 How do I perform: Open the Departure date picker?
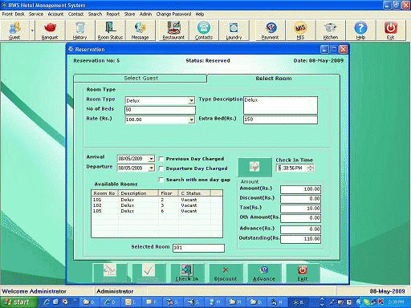click(x=151, y=168)
